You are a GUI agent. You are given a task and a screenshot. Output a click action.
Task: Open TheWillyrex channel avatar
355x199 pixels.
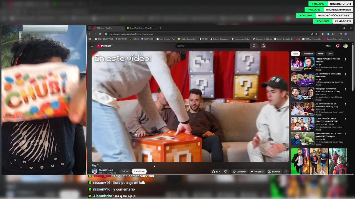pyautogui.click(x=95, y=171)
